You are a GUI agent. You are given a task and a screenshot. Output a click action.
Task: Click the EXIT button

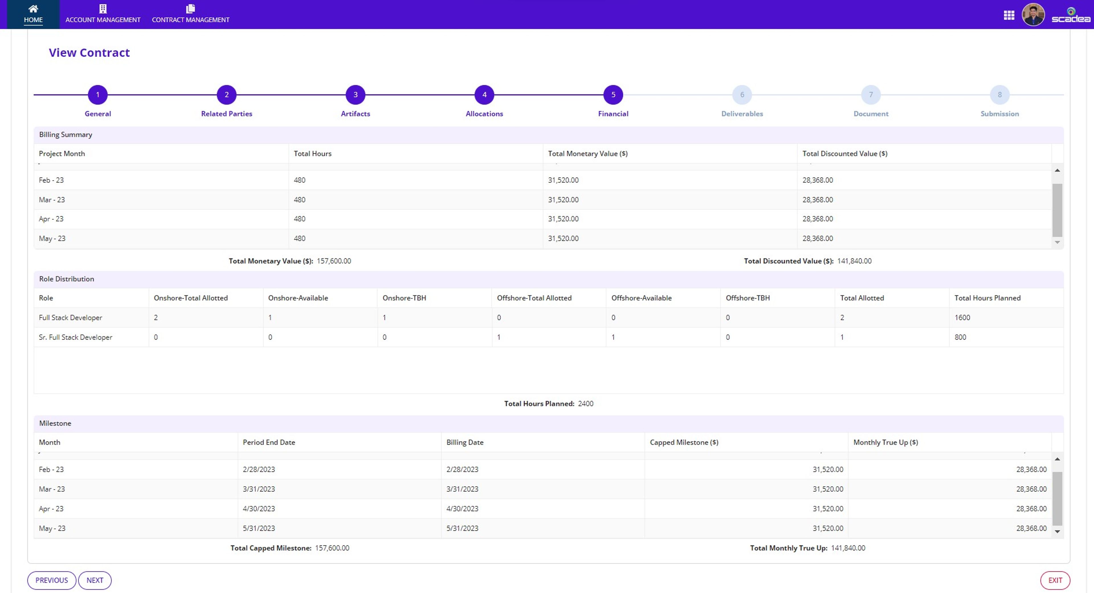point(1055,580)
